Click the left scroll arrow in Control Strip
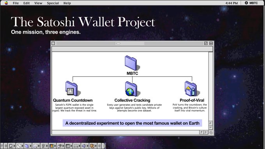The image size is (265, 149). [x=6, y=146]
